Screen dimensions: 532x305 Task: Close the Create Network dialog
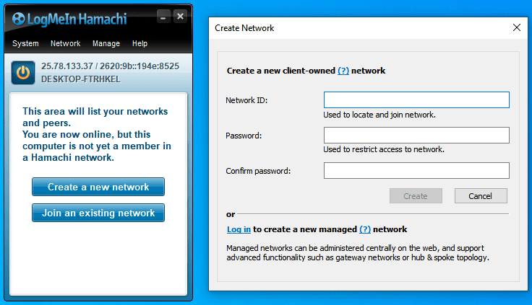pyautogui.click(x=516, y=27)
